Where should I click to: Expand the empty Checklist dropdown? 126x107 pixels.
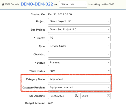(x=79, y=54)
